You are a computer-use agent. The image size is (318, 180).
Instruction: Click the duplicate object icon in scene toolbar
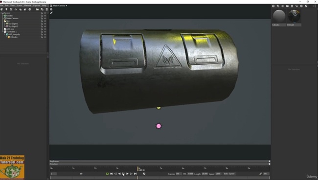click(x=42, y=9)
